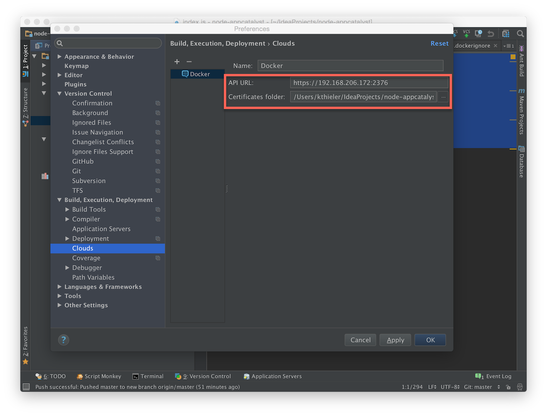Click the minus icon to remove cloud
The image size is (547, 416).
click(x=189, y=62)
